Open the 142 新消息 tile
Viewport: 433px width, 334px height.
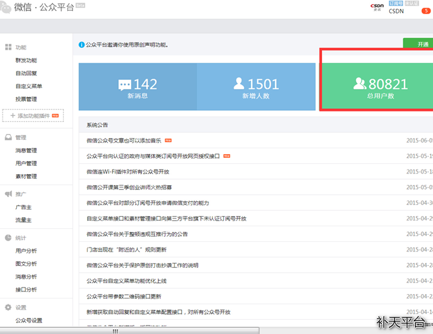click(x=138, y=86)
